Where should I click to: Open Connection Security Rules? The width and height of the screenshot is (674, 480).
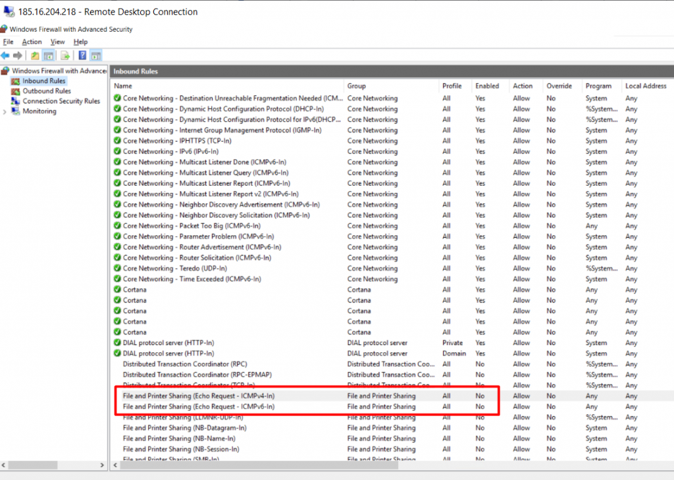click(16, 100)
